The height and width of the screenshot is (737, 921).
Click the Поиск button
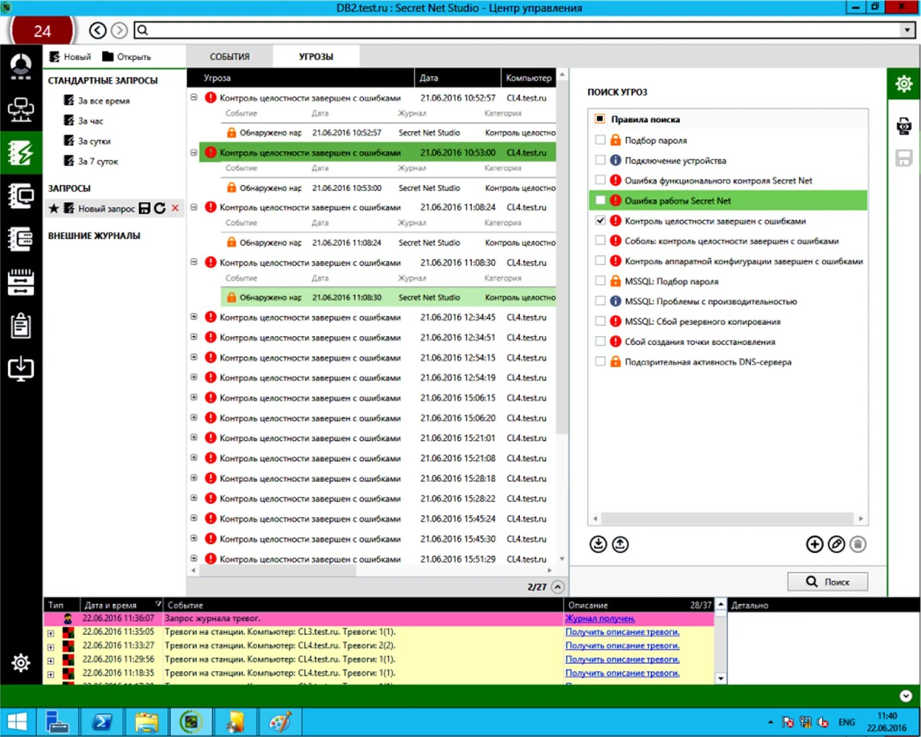pos(827,582)
